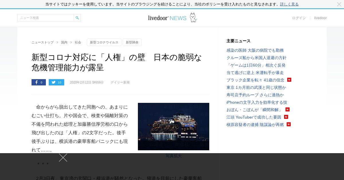Open 寿司店予約ループ さらに過熱か headline
This screenshot has height=180, width=344.
(x=255, y=95)
